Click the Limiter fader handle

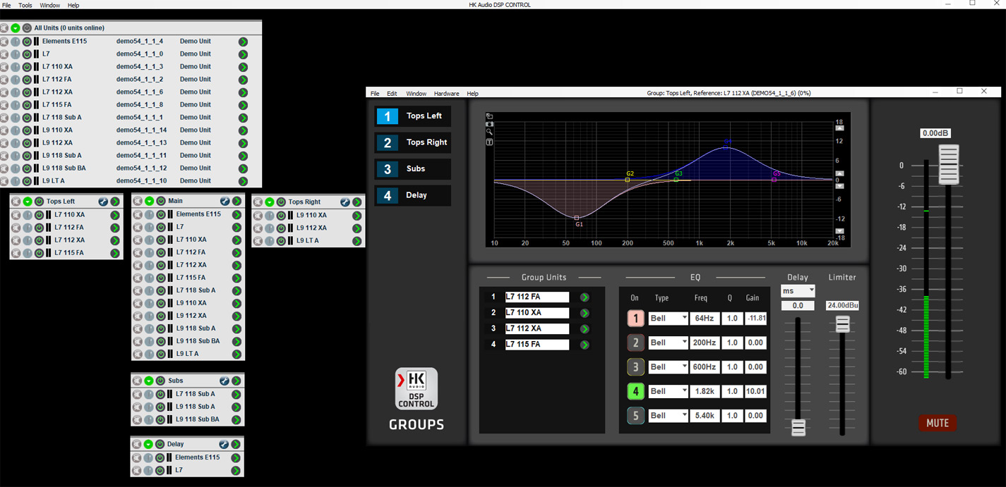click(842, 324)
